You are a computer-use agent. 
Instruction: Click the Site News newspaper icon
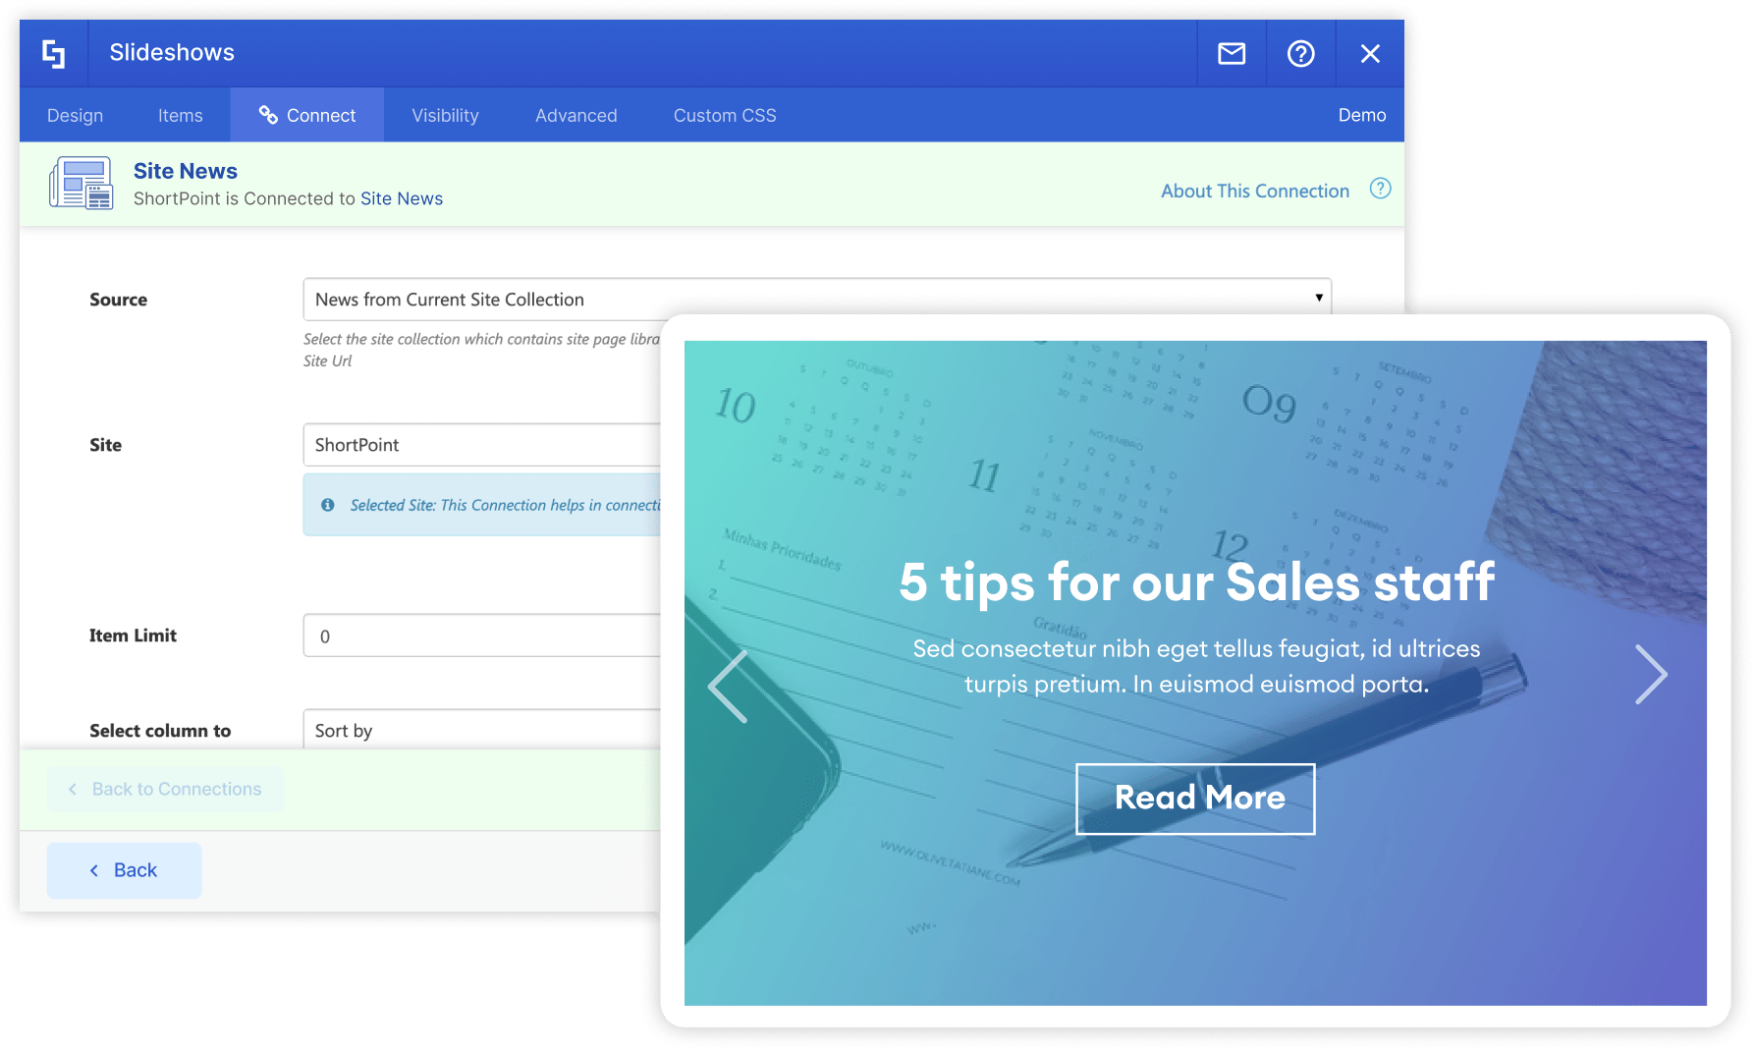click(x=82, y=183)
